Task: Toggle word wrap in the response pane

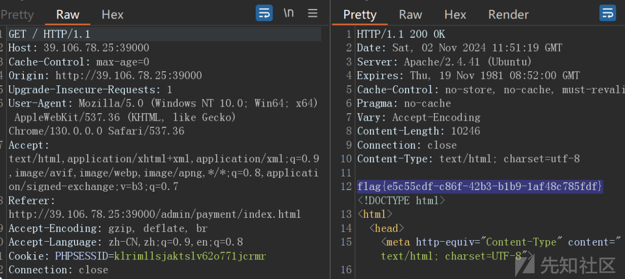Action: [607, 13]
